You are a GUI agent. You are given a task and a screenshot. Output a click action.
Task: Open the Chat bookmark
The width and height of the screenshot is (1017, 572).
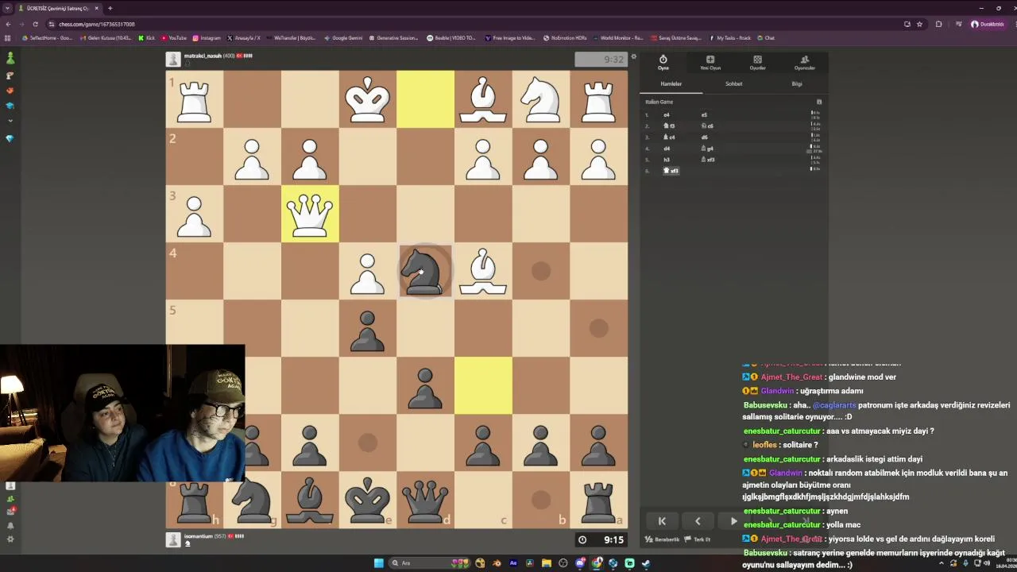click(766, 38)
